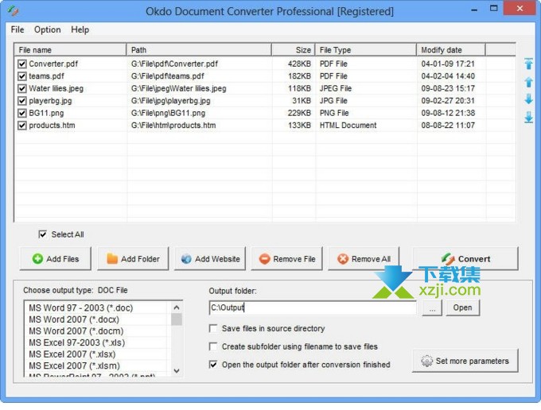541x410 pixels.
Task: Start conversion with Convert button
Action: coord(465,259)
